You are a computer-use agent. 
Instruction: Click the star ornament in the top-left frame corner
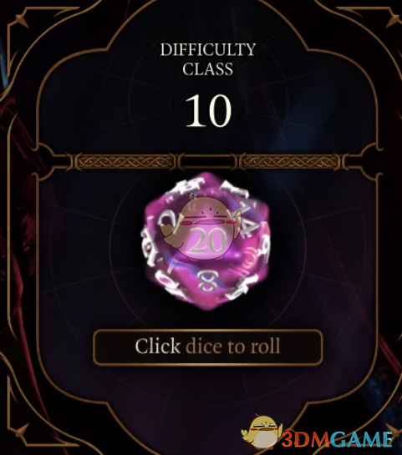[21, 19]
